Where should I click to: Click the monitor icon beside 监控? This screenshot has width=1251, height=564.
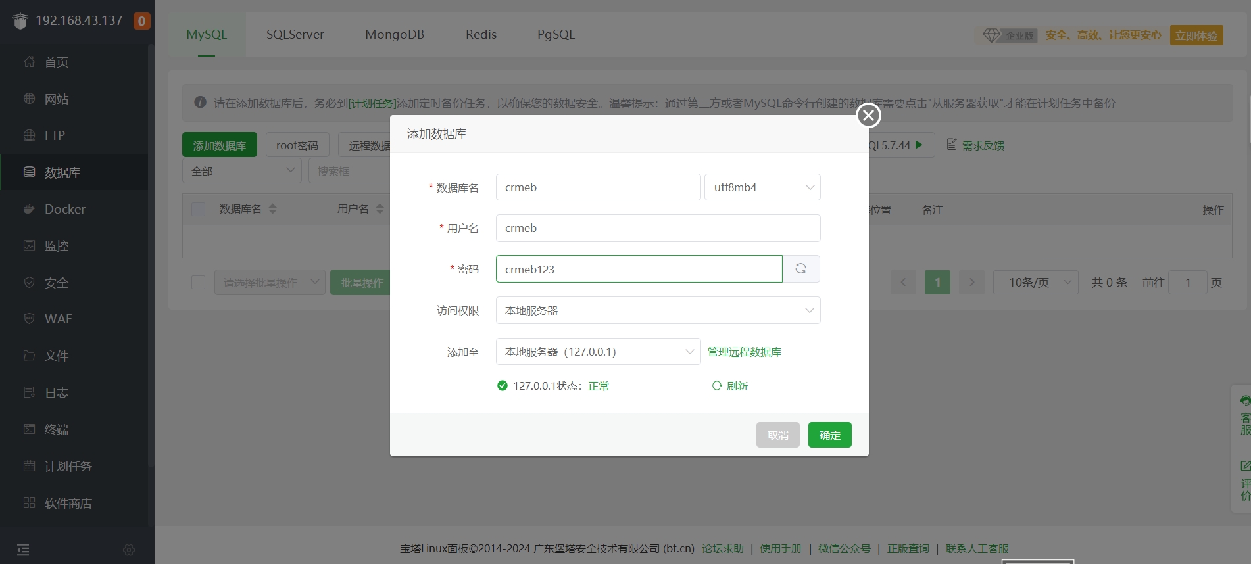tap(29, 245)
